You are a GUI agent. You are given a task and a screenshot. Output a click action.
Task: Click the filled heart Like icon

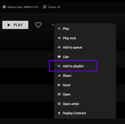coord(59,57)
